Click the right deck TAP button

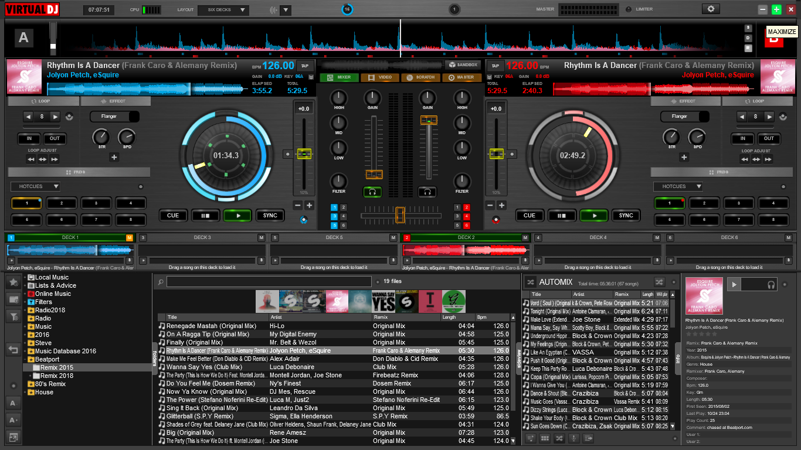[495, 66]
